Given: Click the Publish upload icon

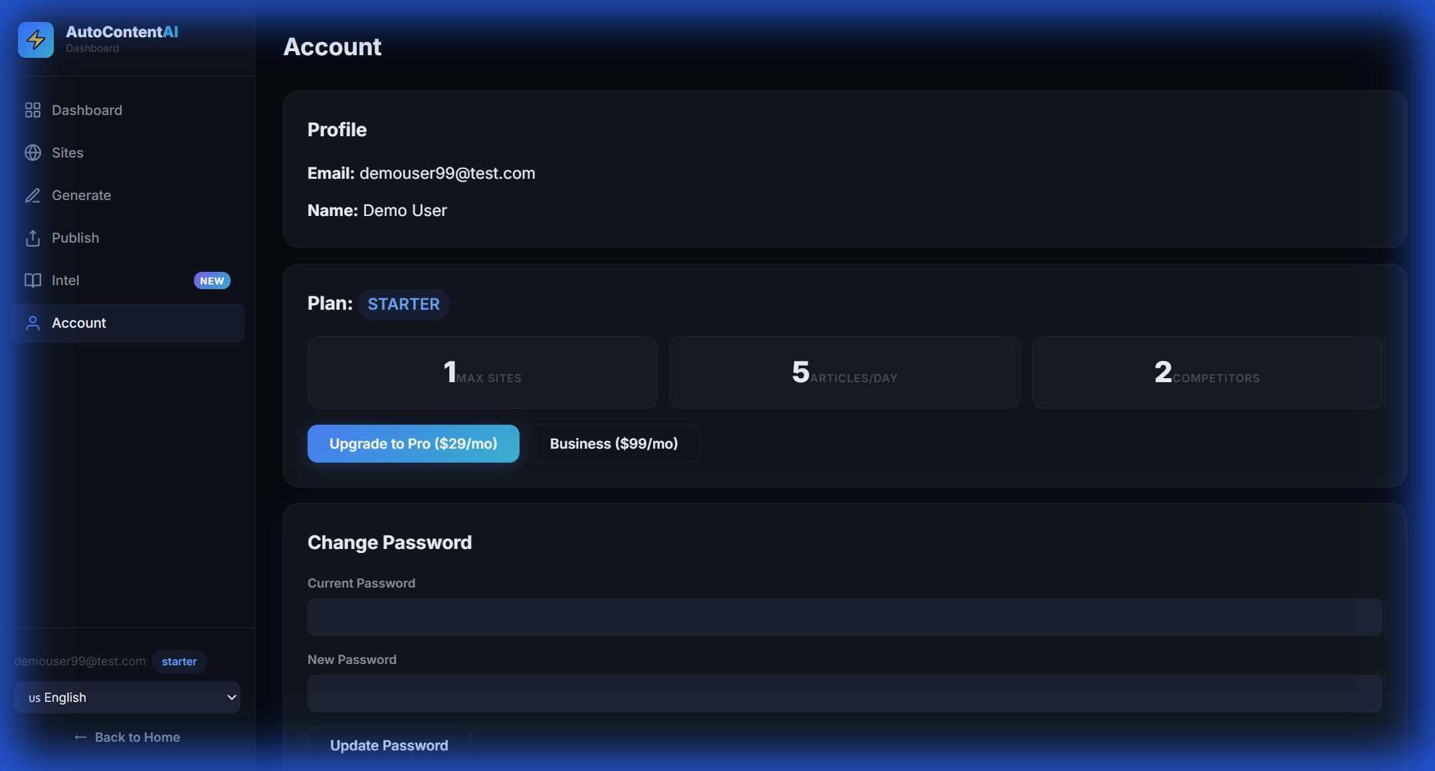Looking at the screenshot, I should pyautogui.click(x=33, y=237).
